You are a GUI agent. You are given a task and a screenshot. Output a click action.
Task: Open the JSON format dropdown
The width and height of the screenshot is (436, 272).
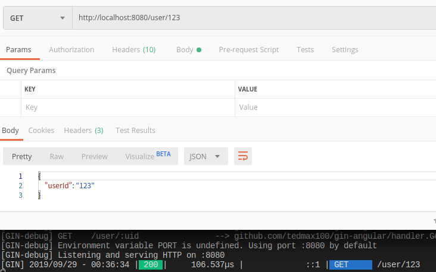[205, 156]
